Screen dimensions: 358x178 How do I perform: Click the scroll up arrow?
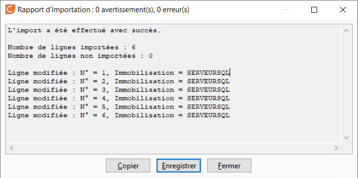[346, 31]
